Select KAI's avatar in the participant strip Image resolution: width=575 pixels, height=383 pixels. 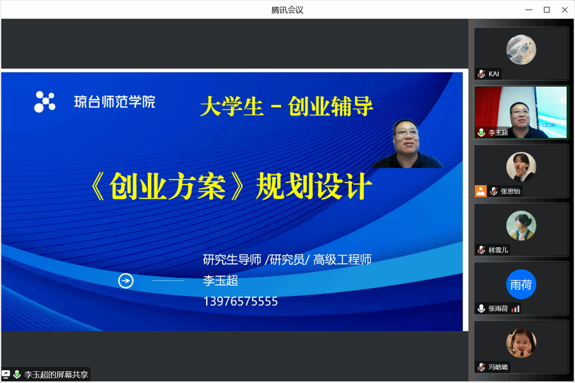click(x=521, y=50)
